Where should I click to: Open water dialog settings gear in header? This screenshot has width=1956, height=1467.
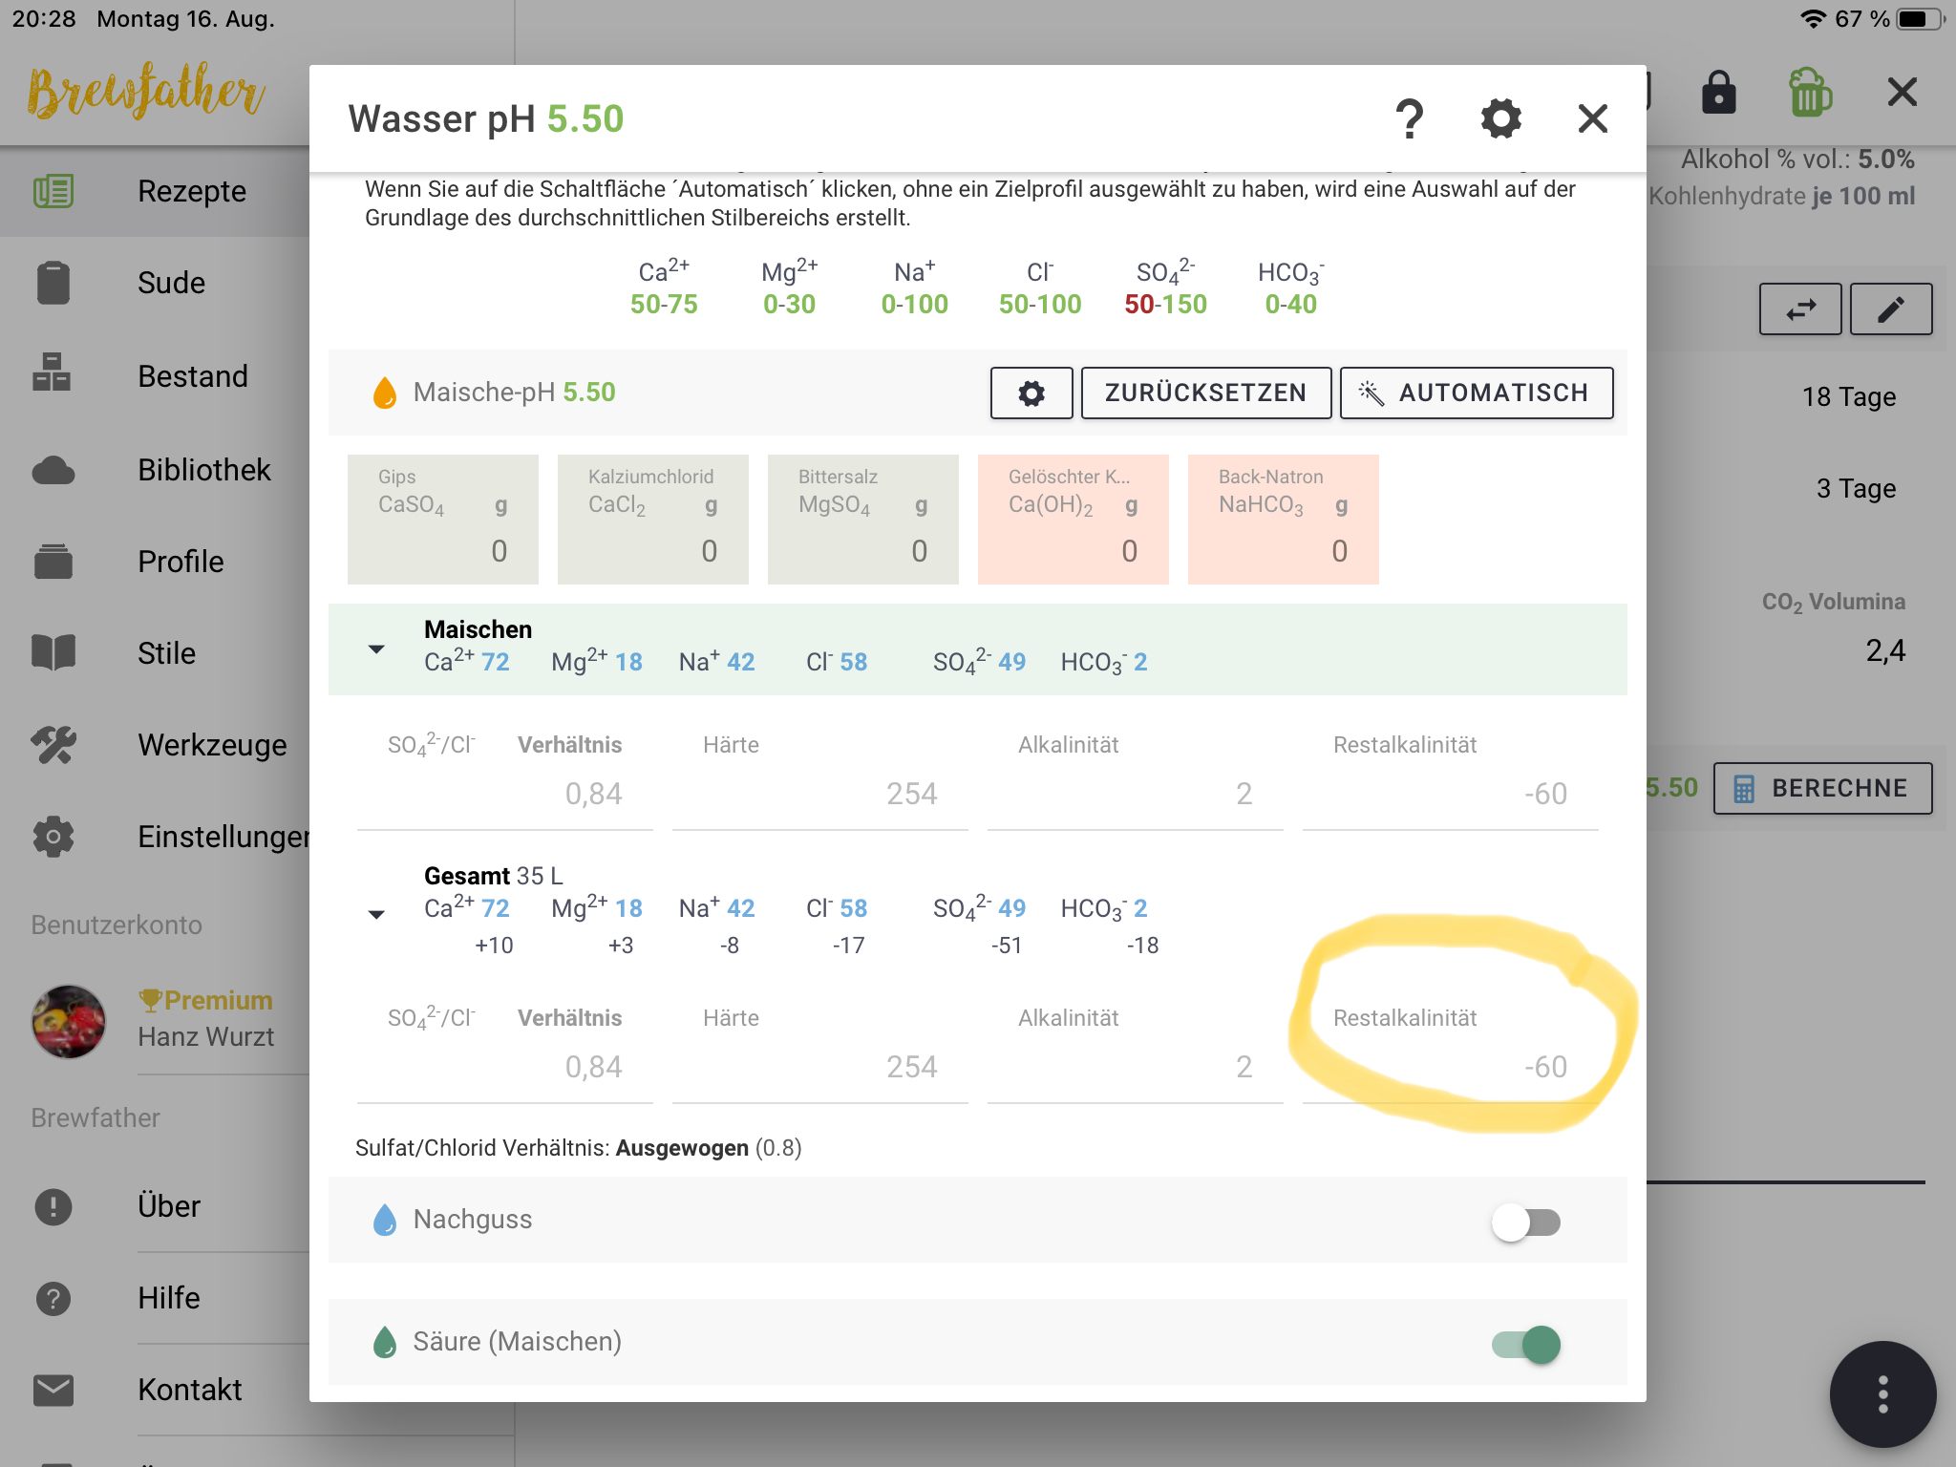tap(1500, 119)
